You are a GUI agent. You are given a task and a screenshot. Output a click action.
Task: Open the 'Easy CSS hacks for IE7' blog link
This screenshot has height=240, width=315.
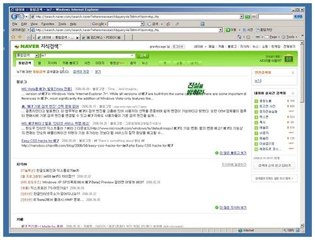point(40,141)
